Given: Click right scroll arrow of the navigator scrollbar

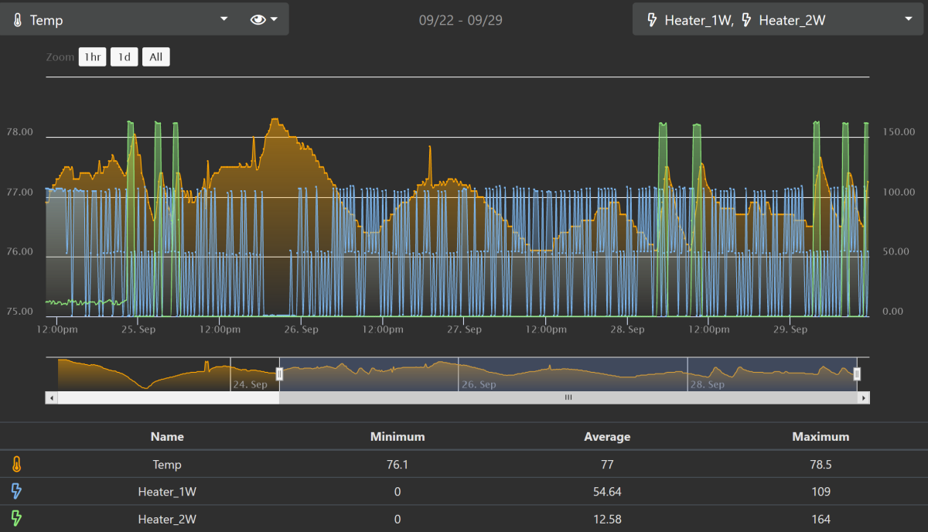Looking at the screenshot, I should tap(864, 397).
